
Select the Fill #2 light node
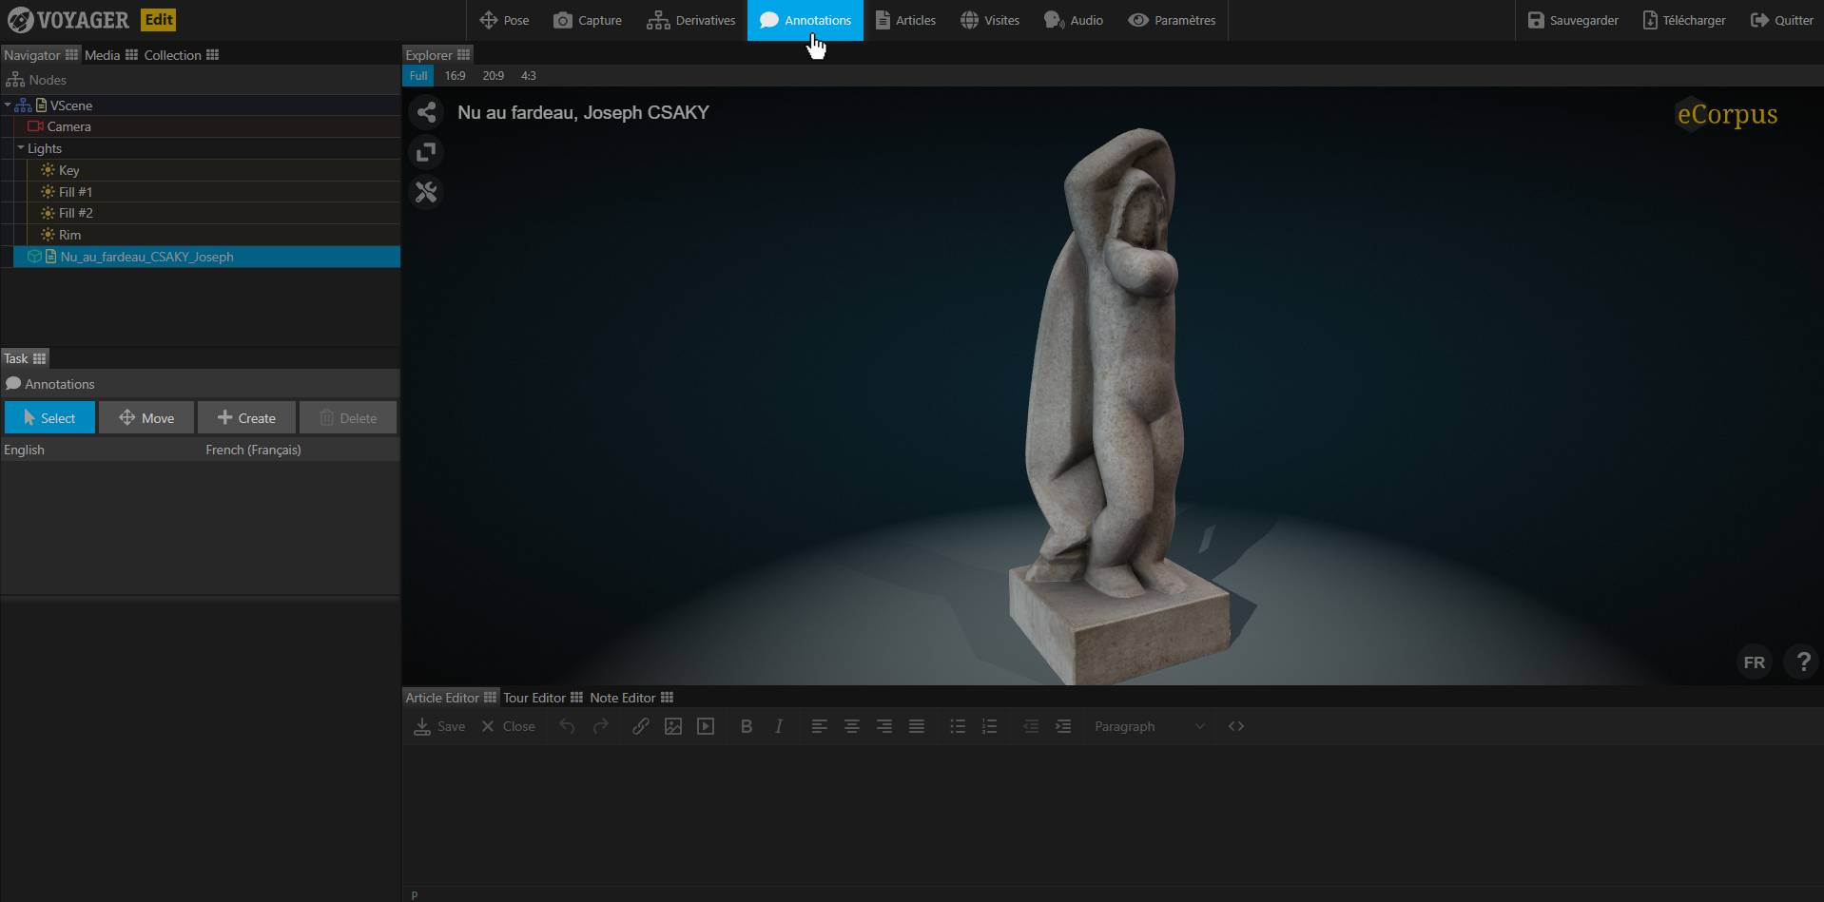coord(213,213)
